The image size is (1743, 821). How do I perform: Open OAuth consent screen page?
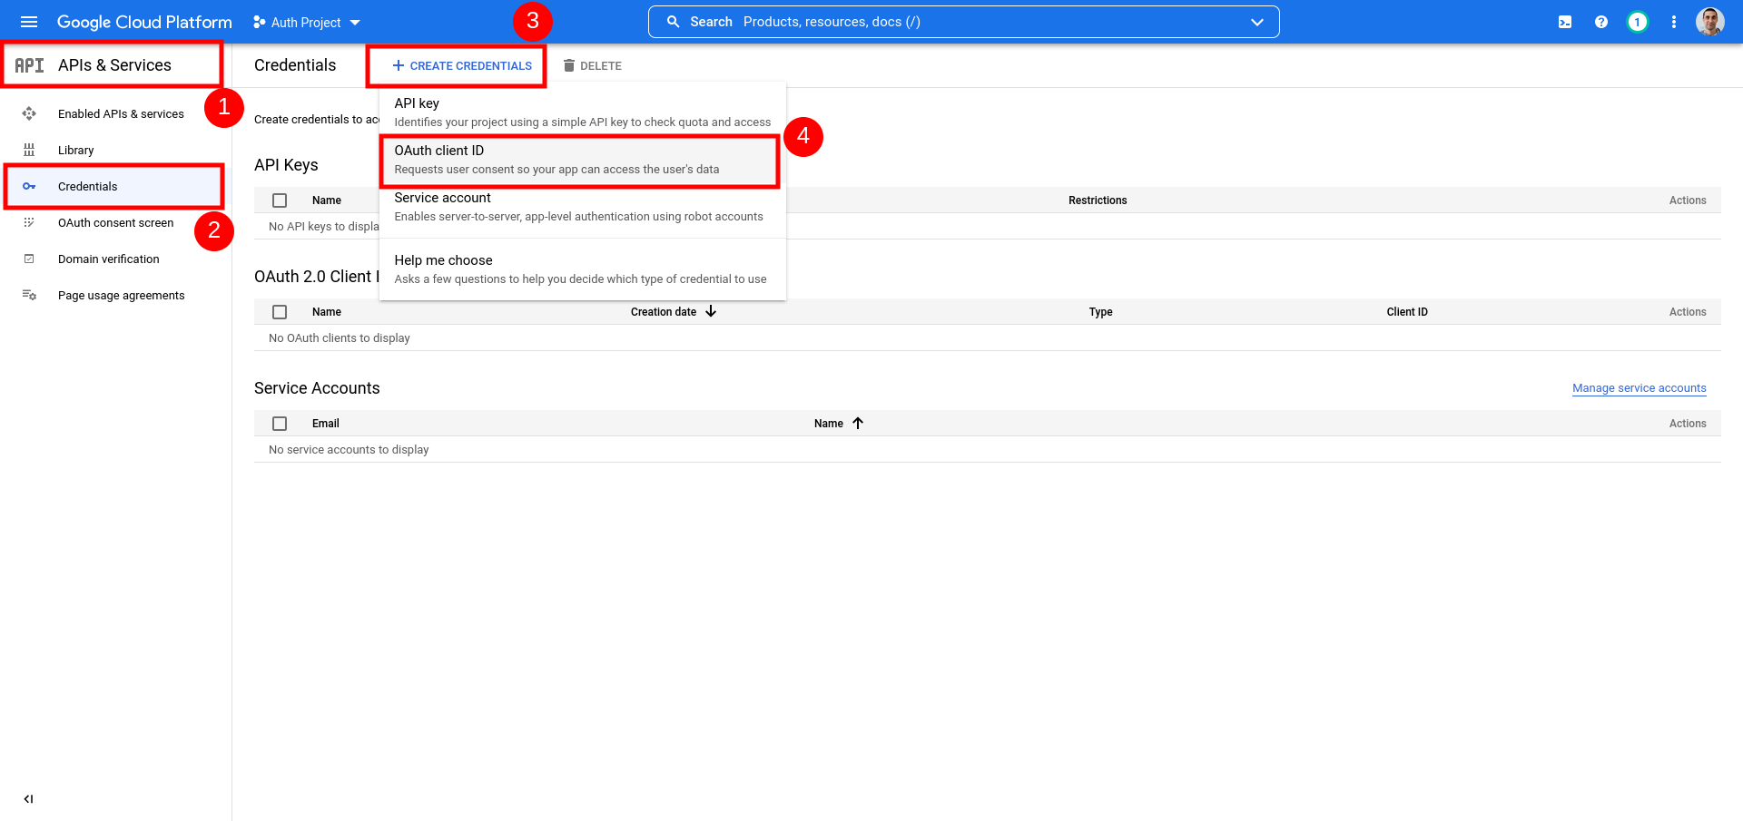(x=116, y=222)
